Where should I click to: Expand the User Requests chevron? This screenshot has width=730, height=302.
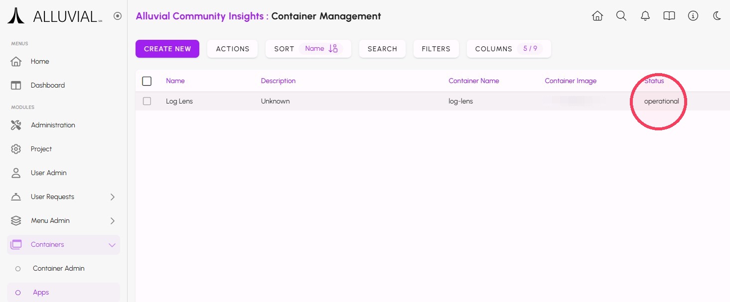click(x=112, y=197)
